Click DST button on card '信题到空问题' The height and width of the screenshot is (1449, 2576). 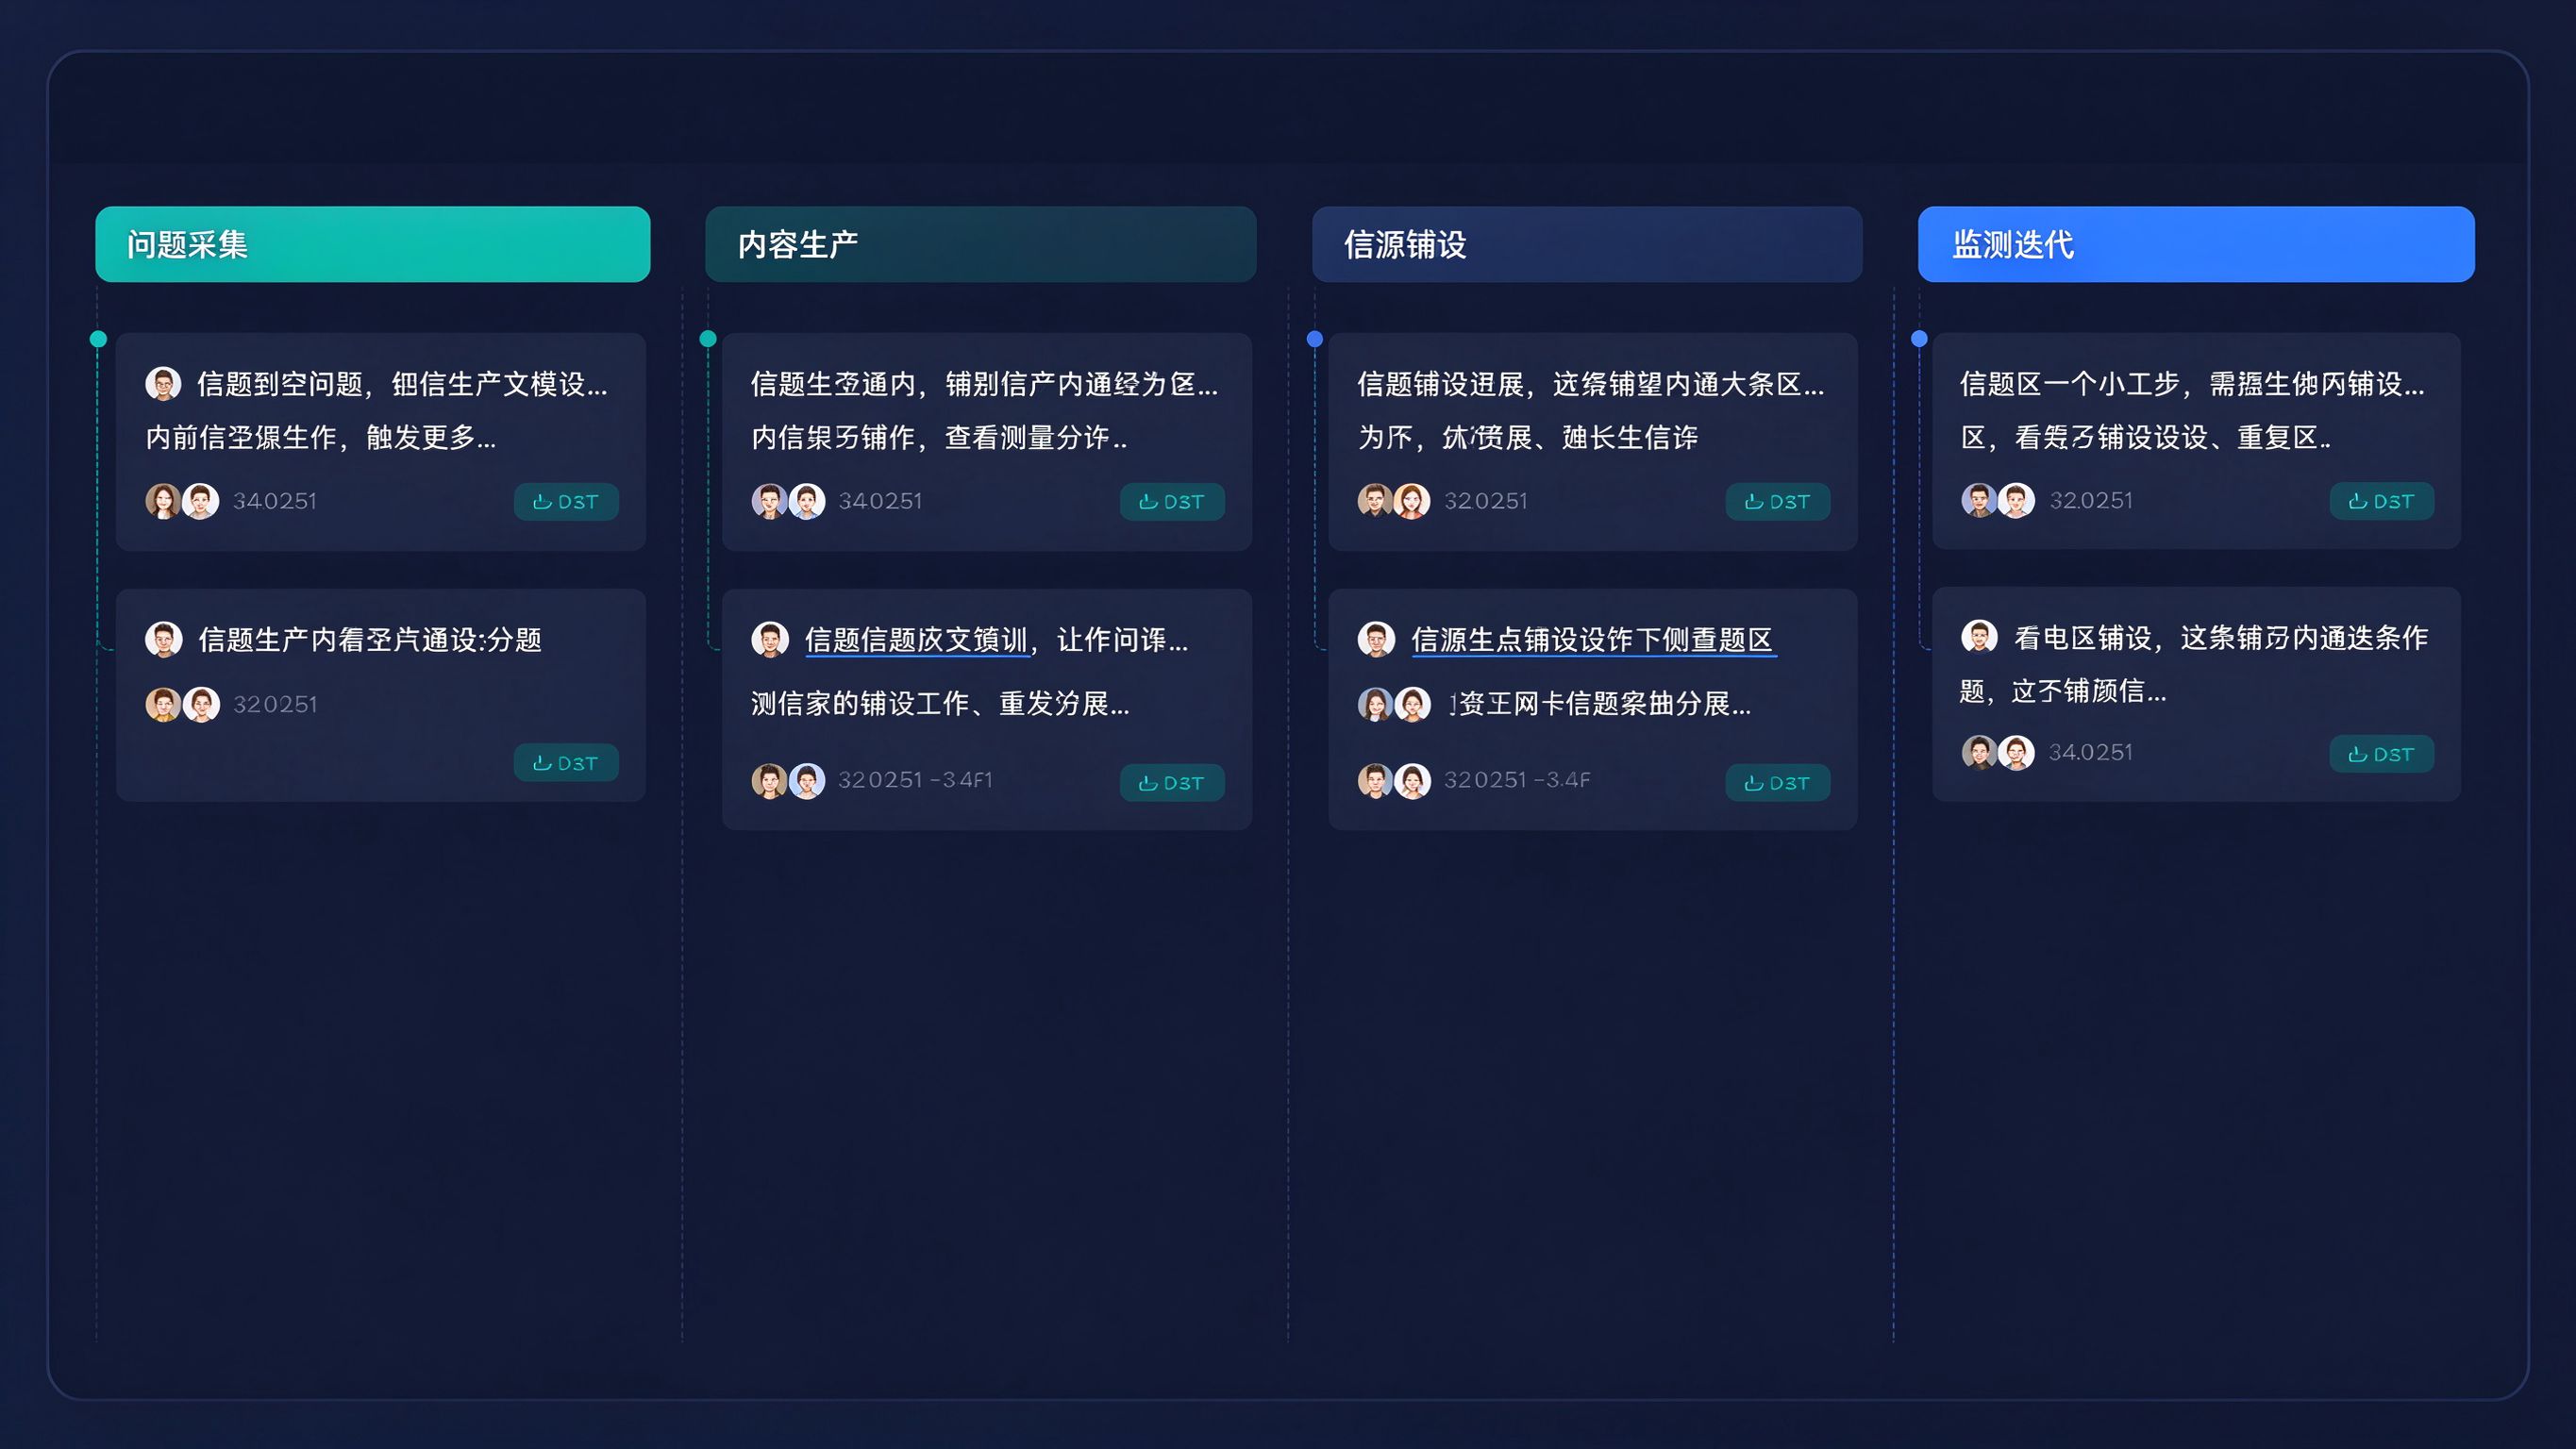(x=566, y=502)
